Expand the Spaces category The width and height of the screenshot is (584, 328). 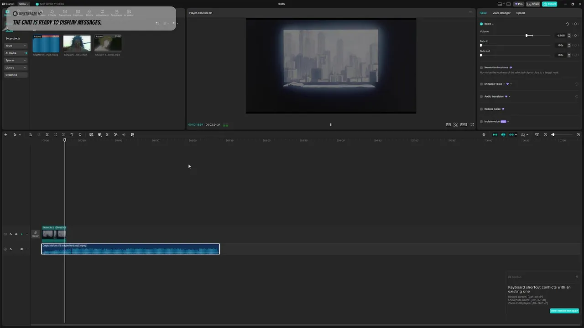click(16, 60)
